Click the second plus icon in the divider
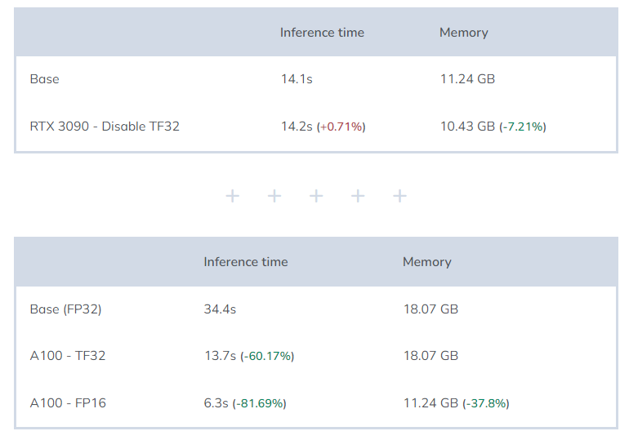 [x=274, y=196]
